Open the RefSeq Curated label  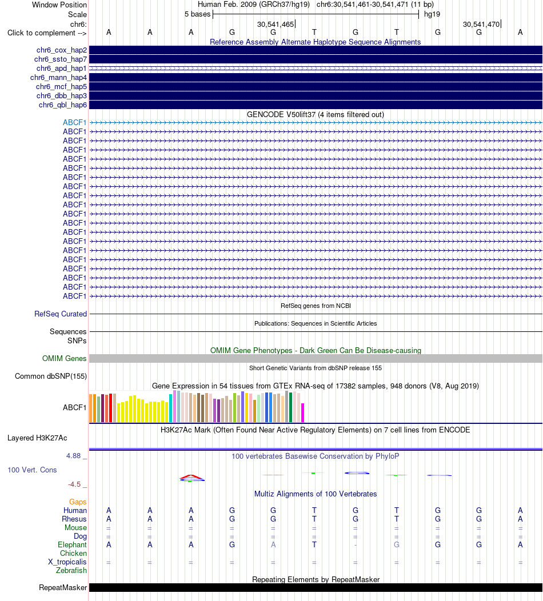click(x=61, y=314)
